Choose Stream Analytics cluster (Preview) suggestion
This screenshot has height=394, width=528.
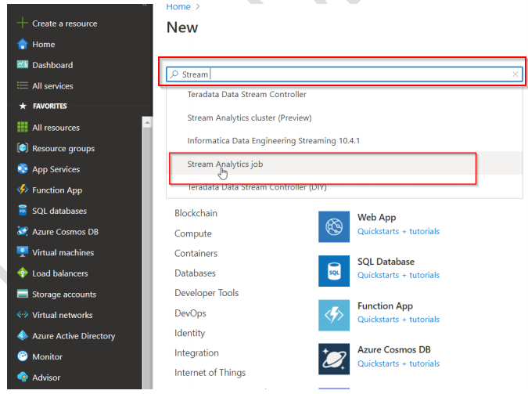(249, 118)
